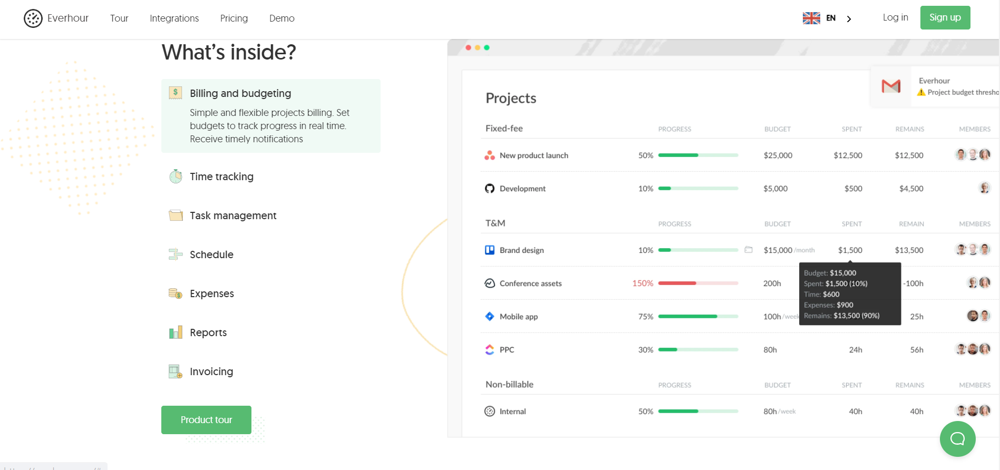Select the Billing and budgeting tab

pos(271,116)
